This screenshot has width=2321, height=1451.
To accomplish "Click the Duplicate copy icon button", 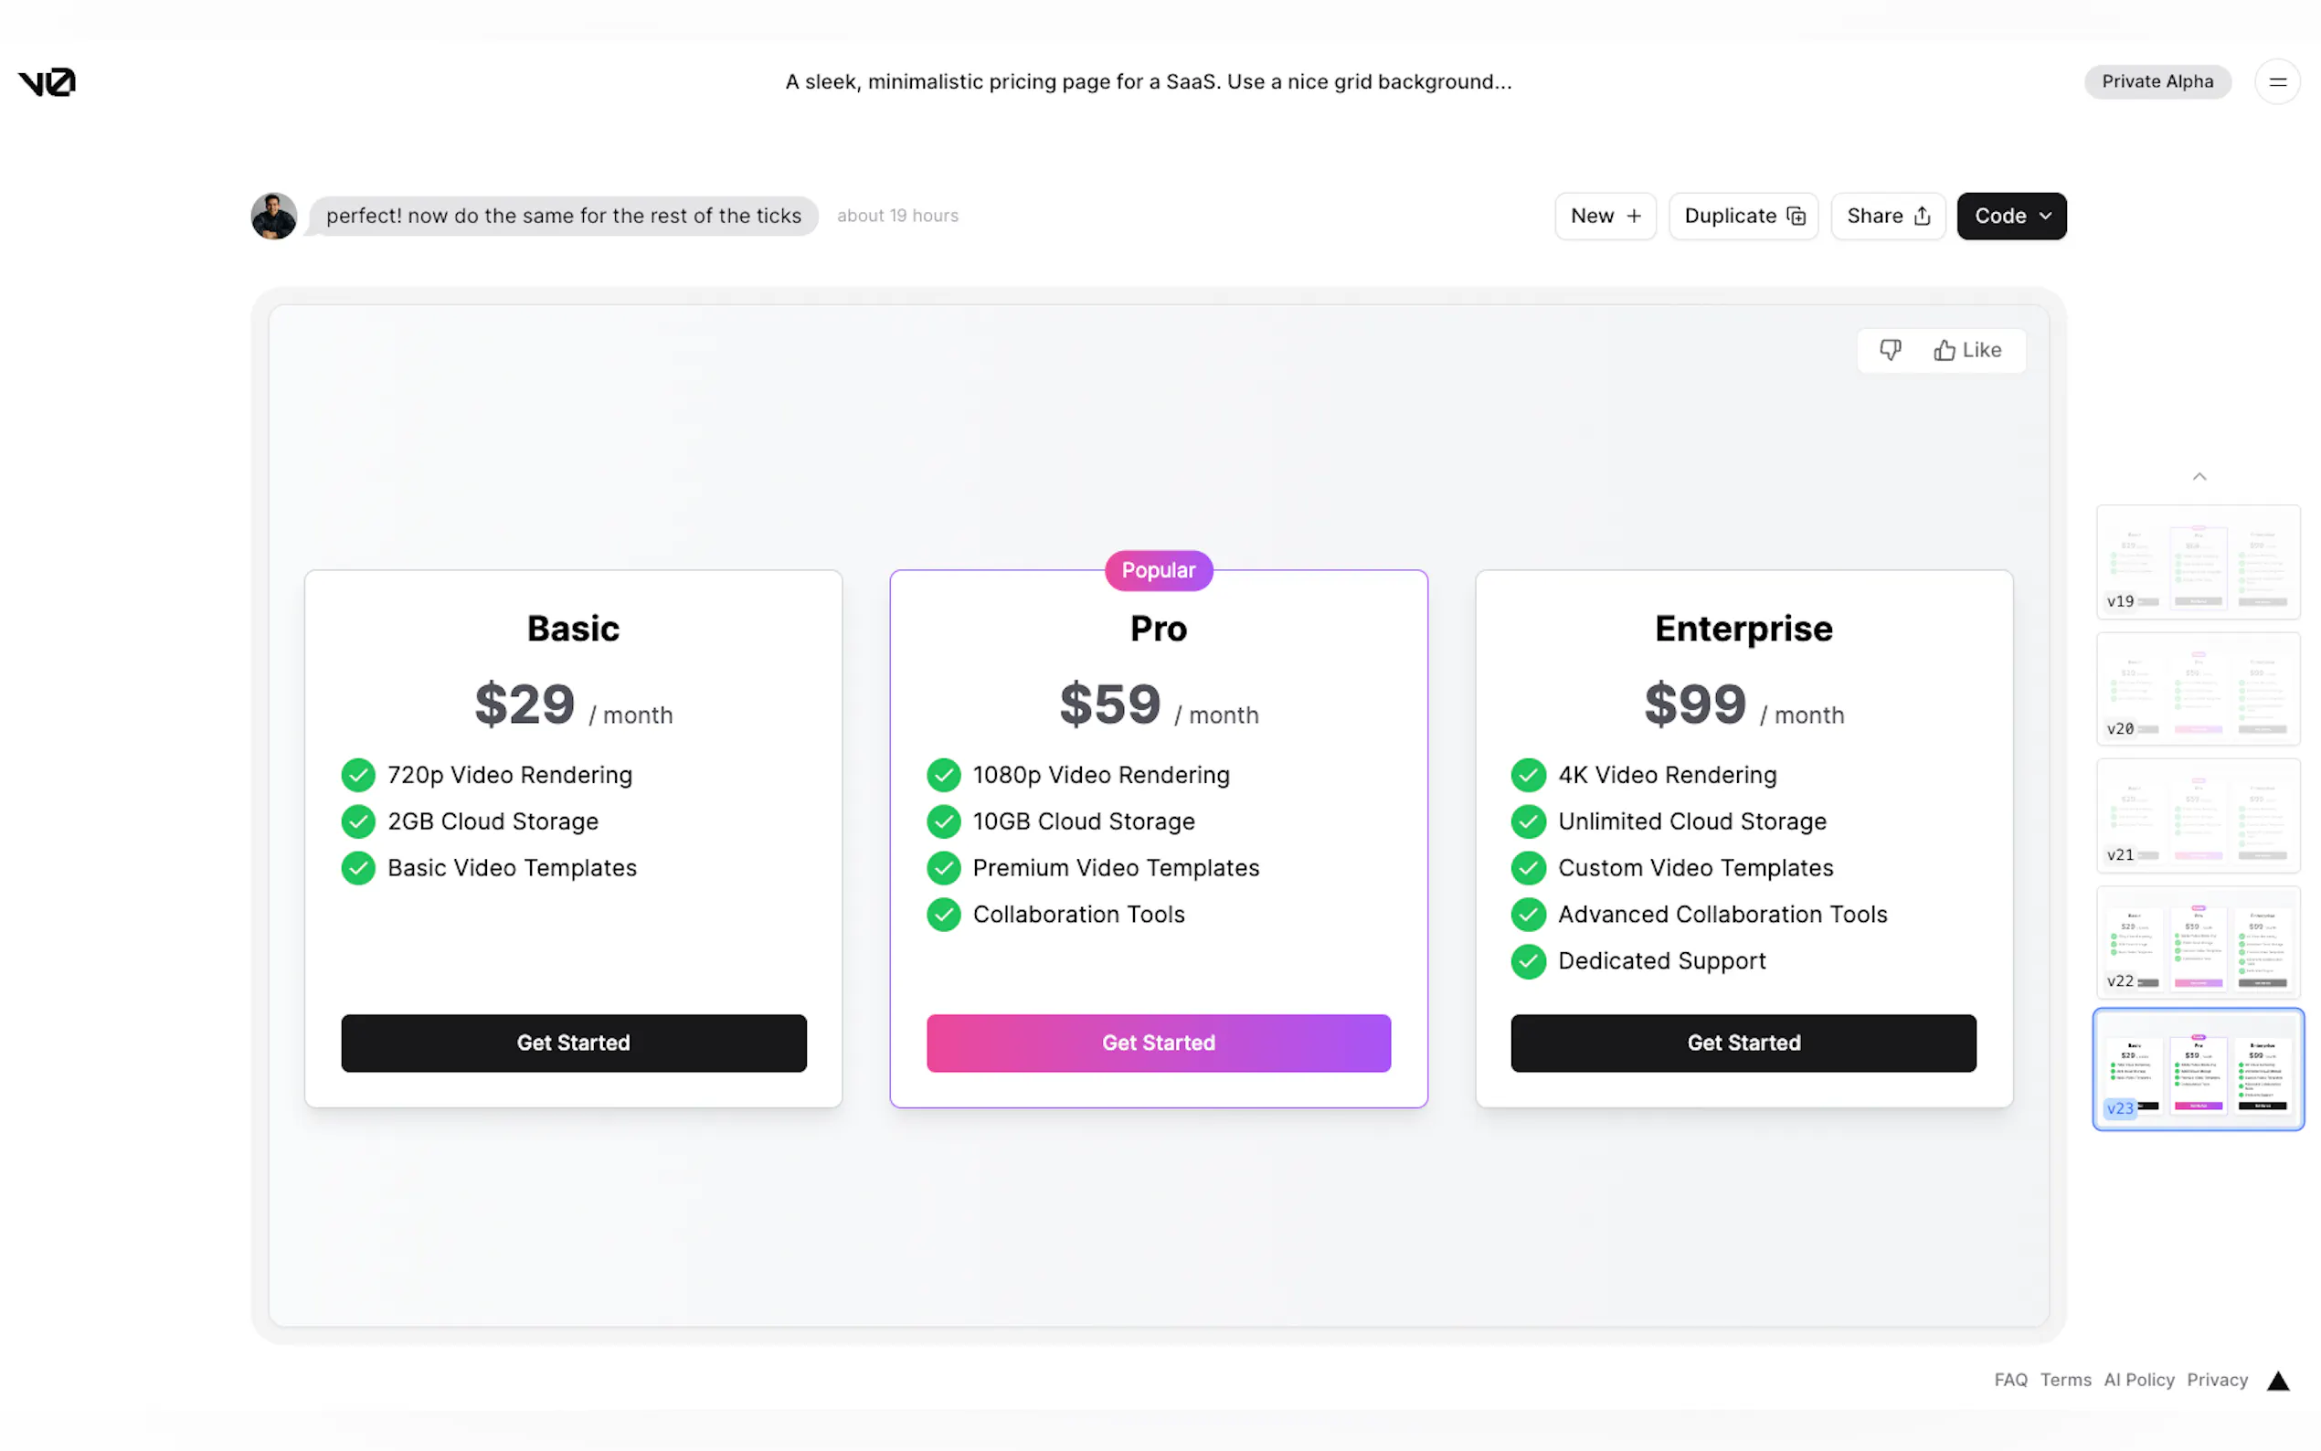I will click(x=1743, y=216).
